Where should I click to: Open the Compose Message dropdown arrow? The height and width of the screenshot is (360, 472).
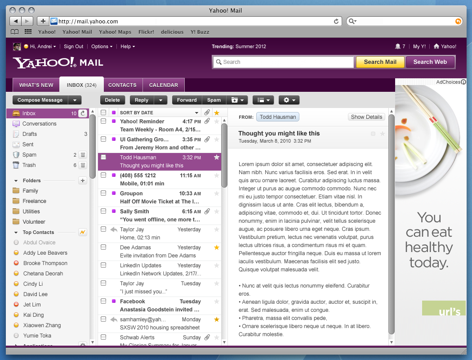pos(75,100)
